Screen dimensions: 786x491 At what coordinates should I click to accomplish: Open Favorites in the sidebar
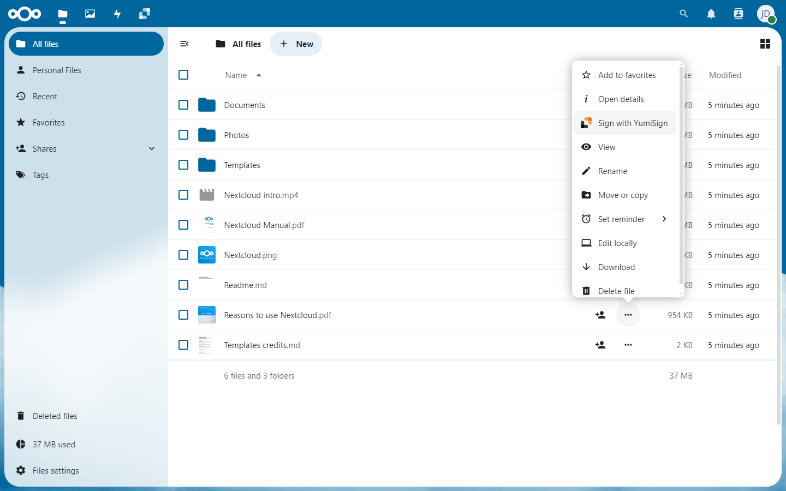pyautogui.click(x=86, y=122)
